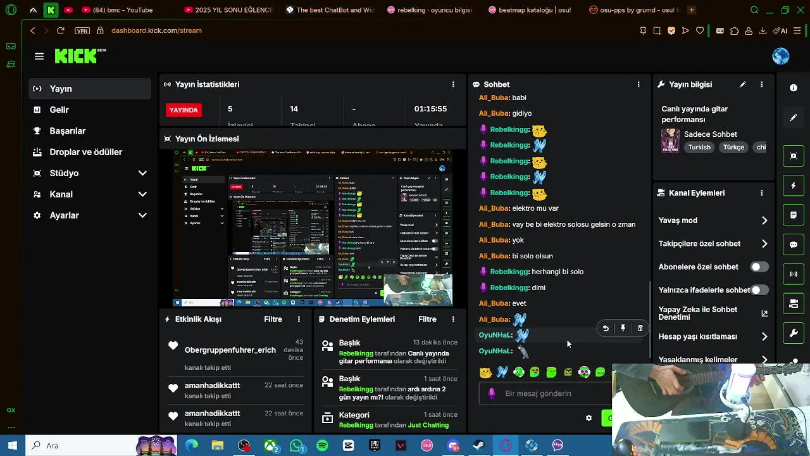Open Filtre in Etkinlik Akışı panel
The height and width of the screenshot is (456, 810).
point(273,319)
